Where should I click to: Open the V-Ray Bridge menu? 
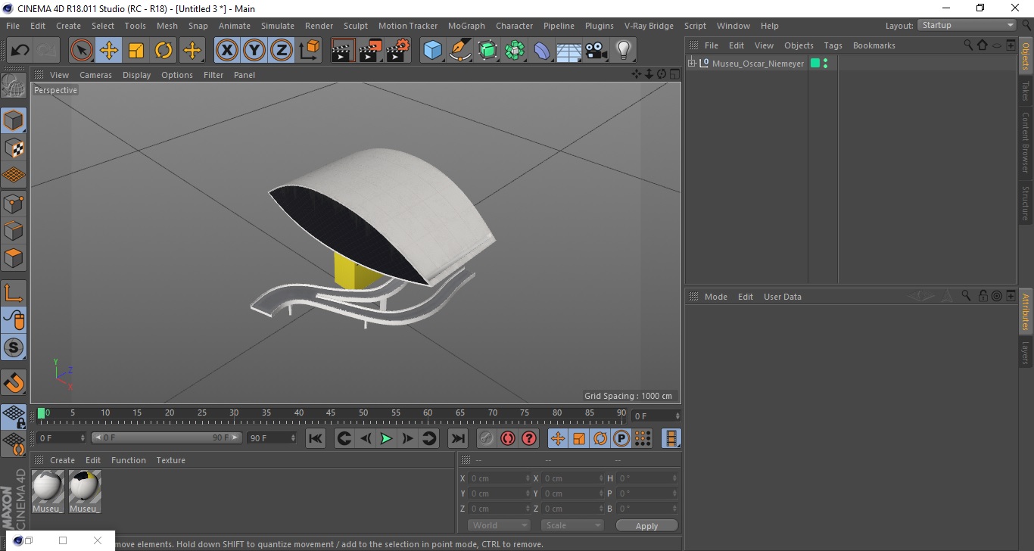click(649, 26)
